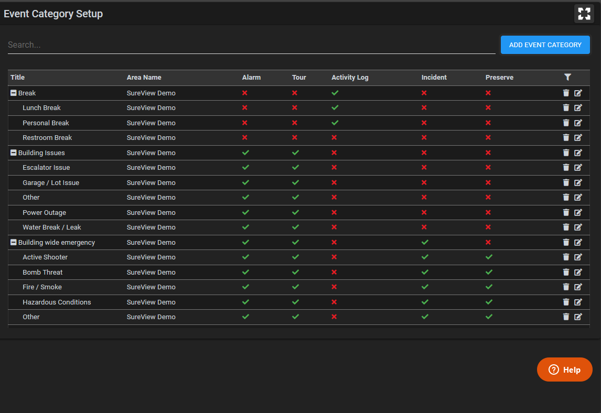Delete the Garage / Lot Issue row
601x413 pixels.
click(x=566, y=182)
